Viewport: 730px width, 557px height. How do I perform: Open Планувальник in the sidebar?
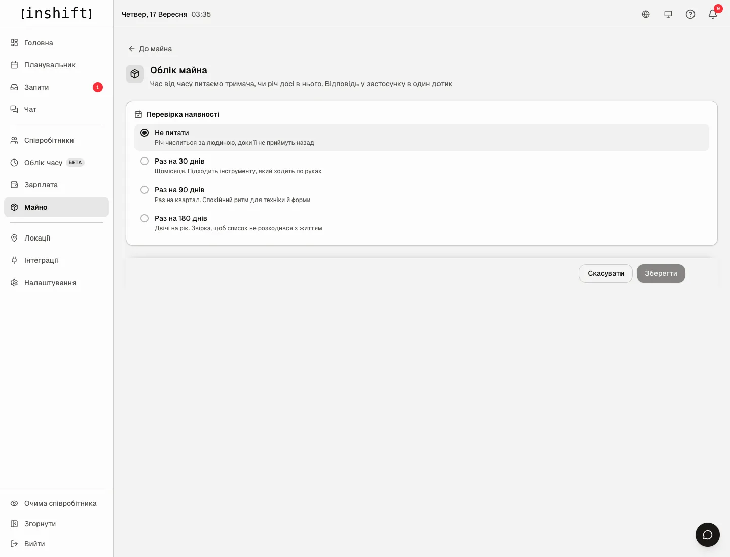56,65
